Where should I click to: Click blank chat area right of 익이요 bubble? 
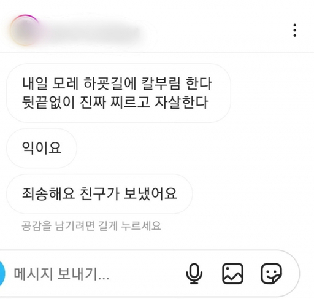(x=184, y=148)
